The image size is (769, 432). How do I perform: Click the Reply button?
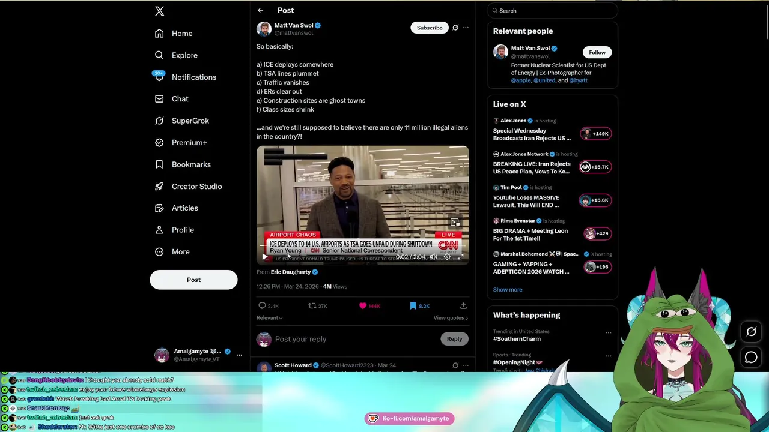[454, 339]
